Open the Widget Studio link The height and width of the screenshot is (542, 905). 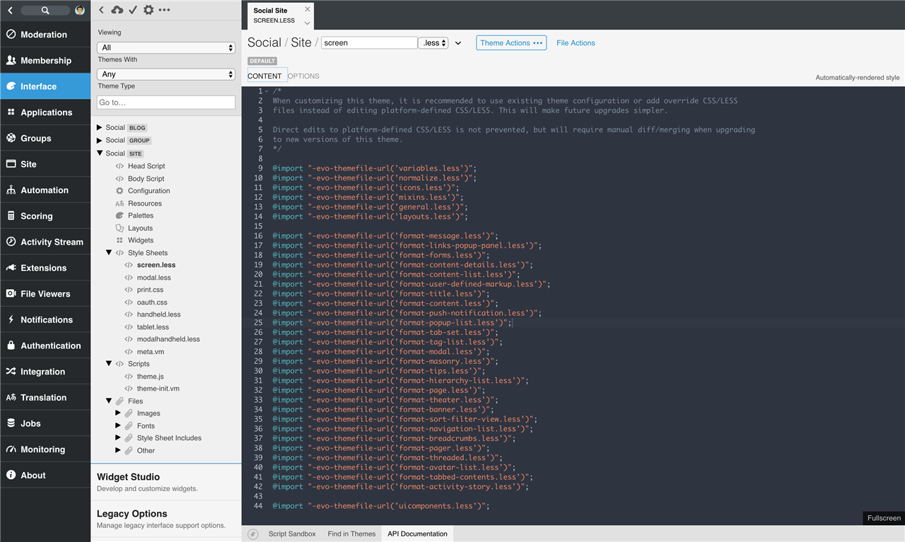click(128, 477)
